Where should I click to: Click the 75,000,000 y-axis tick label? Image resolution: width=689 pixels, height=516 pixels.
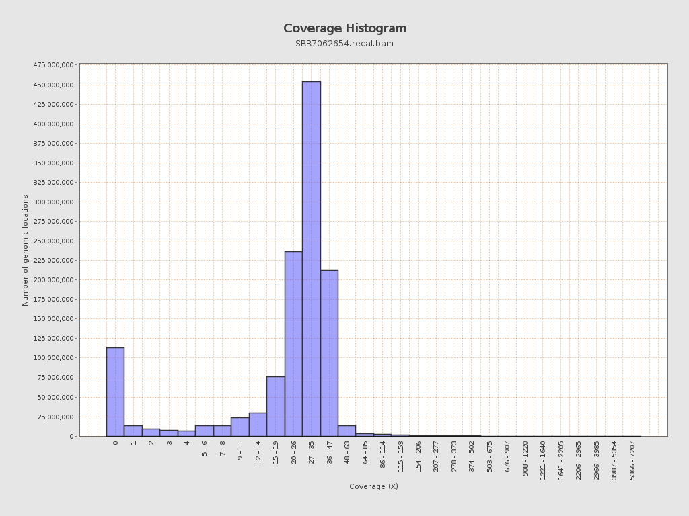(55, 378)
